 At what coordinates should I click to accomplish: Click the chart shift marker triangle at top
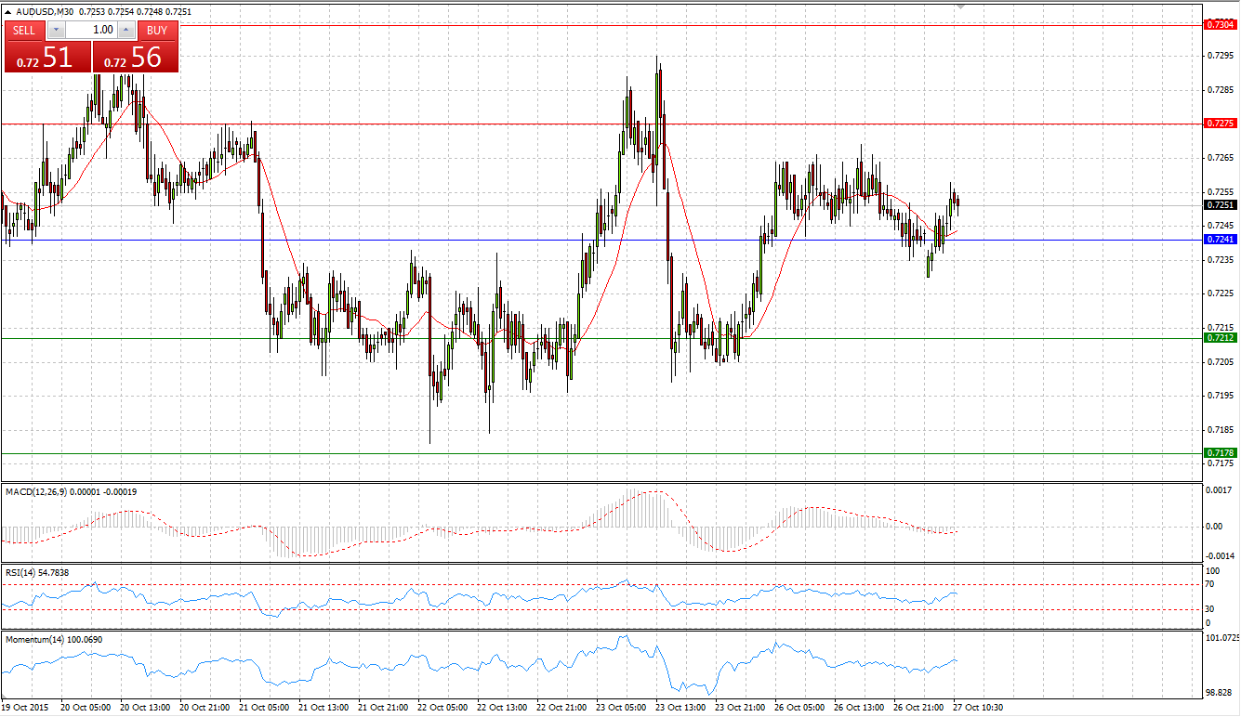click(x=961, y=6)
